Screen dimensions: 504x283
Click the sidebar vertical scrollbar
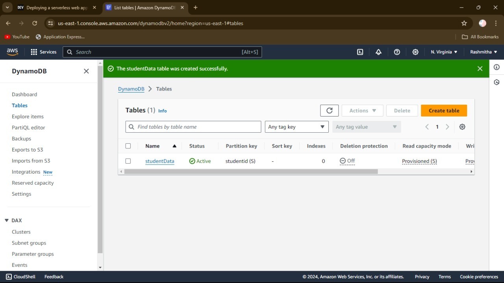(x=100, y=160)
